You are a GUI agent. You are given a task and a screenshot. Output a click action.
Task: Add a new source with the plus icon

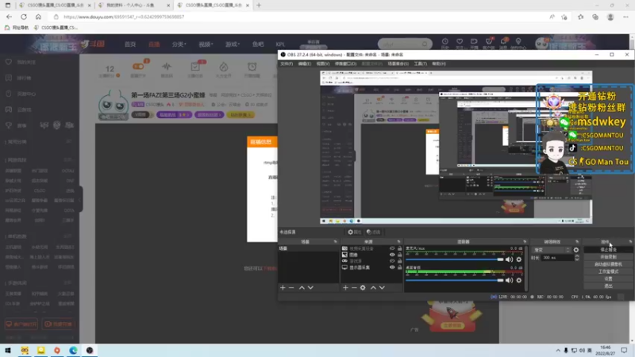[x=345, y=287]
